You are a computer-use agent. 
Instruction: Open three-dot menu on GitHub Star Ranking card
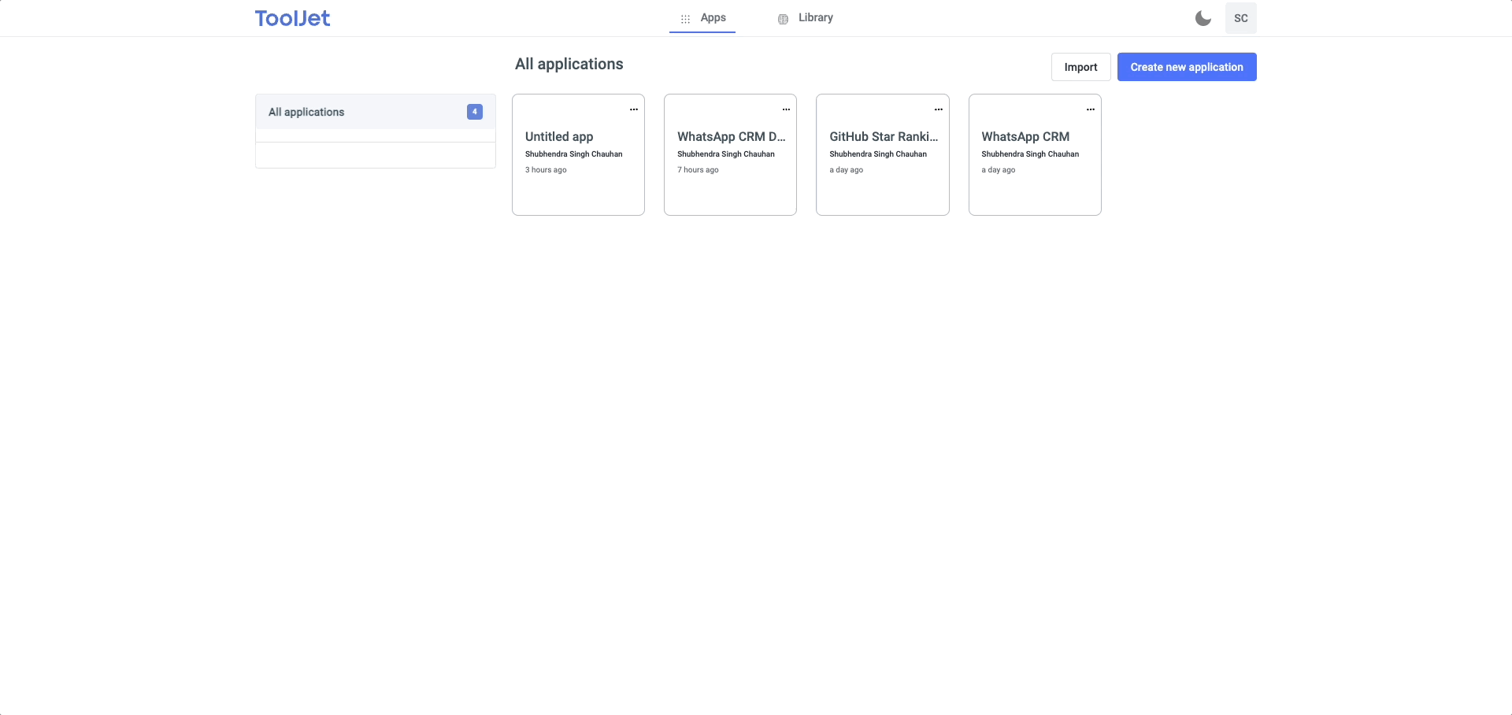pyautogui.click(x=938, y=109)
